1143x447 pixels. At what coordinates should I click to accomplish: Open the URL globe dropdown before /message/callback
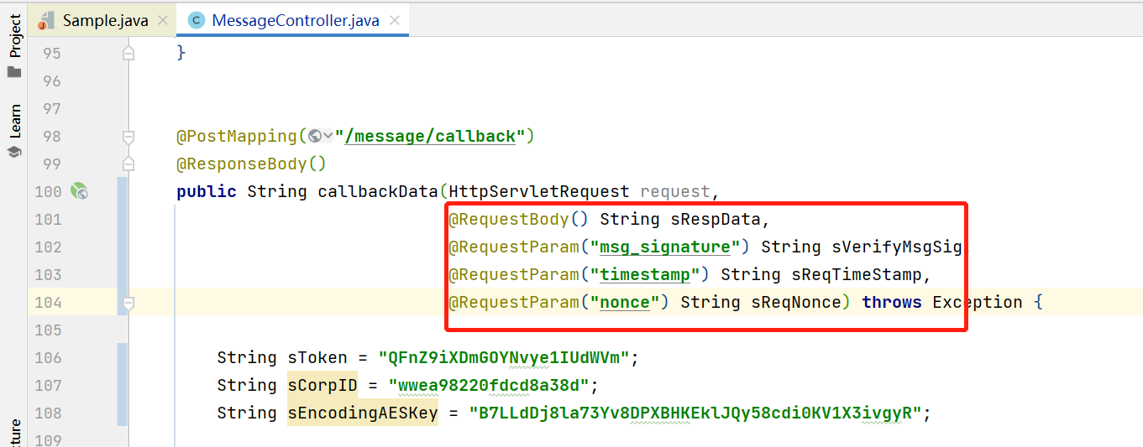[x=321, y=136]
